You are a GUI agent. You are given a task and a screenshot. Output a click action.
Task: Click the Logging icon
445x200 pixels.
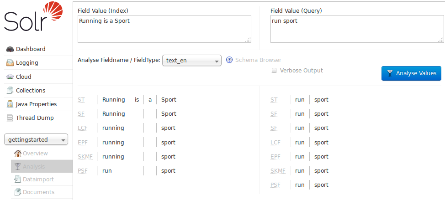(10, 63)
